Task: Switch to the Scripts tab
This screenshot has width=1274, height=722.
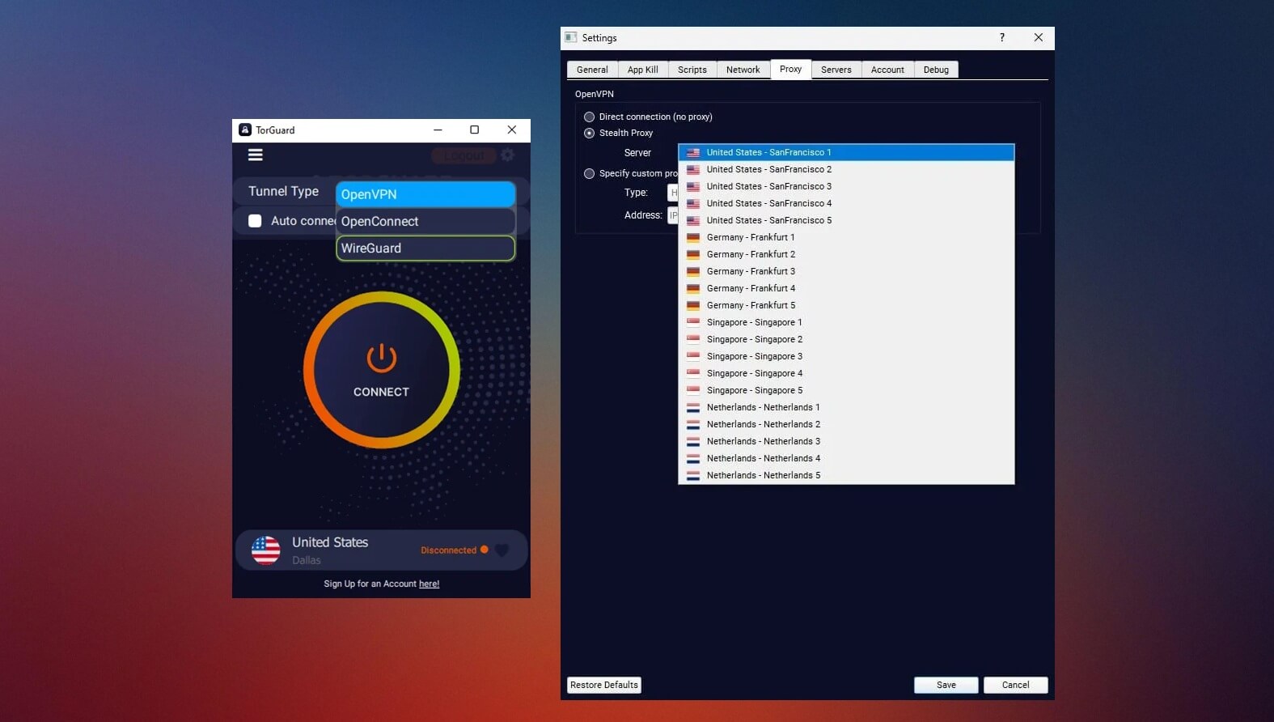Action: click(692, 70)
